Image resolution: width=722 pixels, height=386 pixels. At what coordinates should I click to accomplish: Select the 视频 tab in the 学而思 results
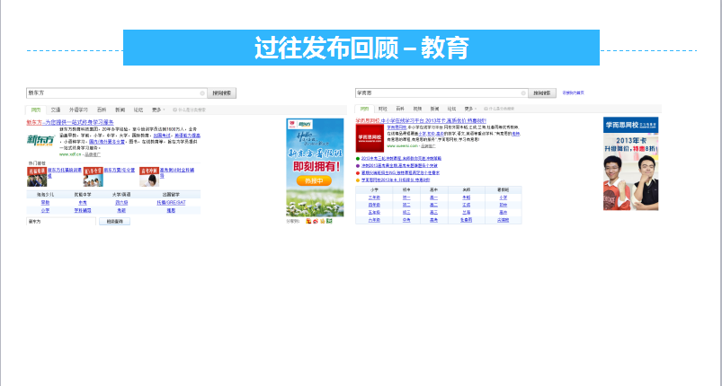417,109
